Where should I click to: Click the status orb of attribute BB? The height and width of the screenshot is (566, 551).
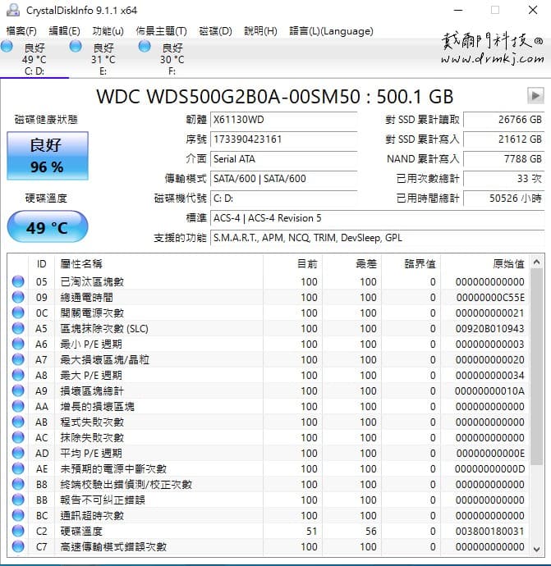18,500
